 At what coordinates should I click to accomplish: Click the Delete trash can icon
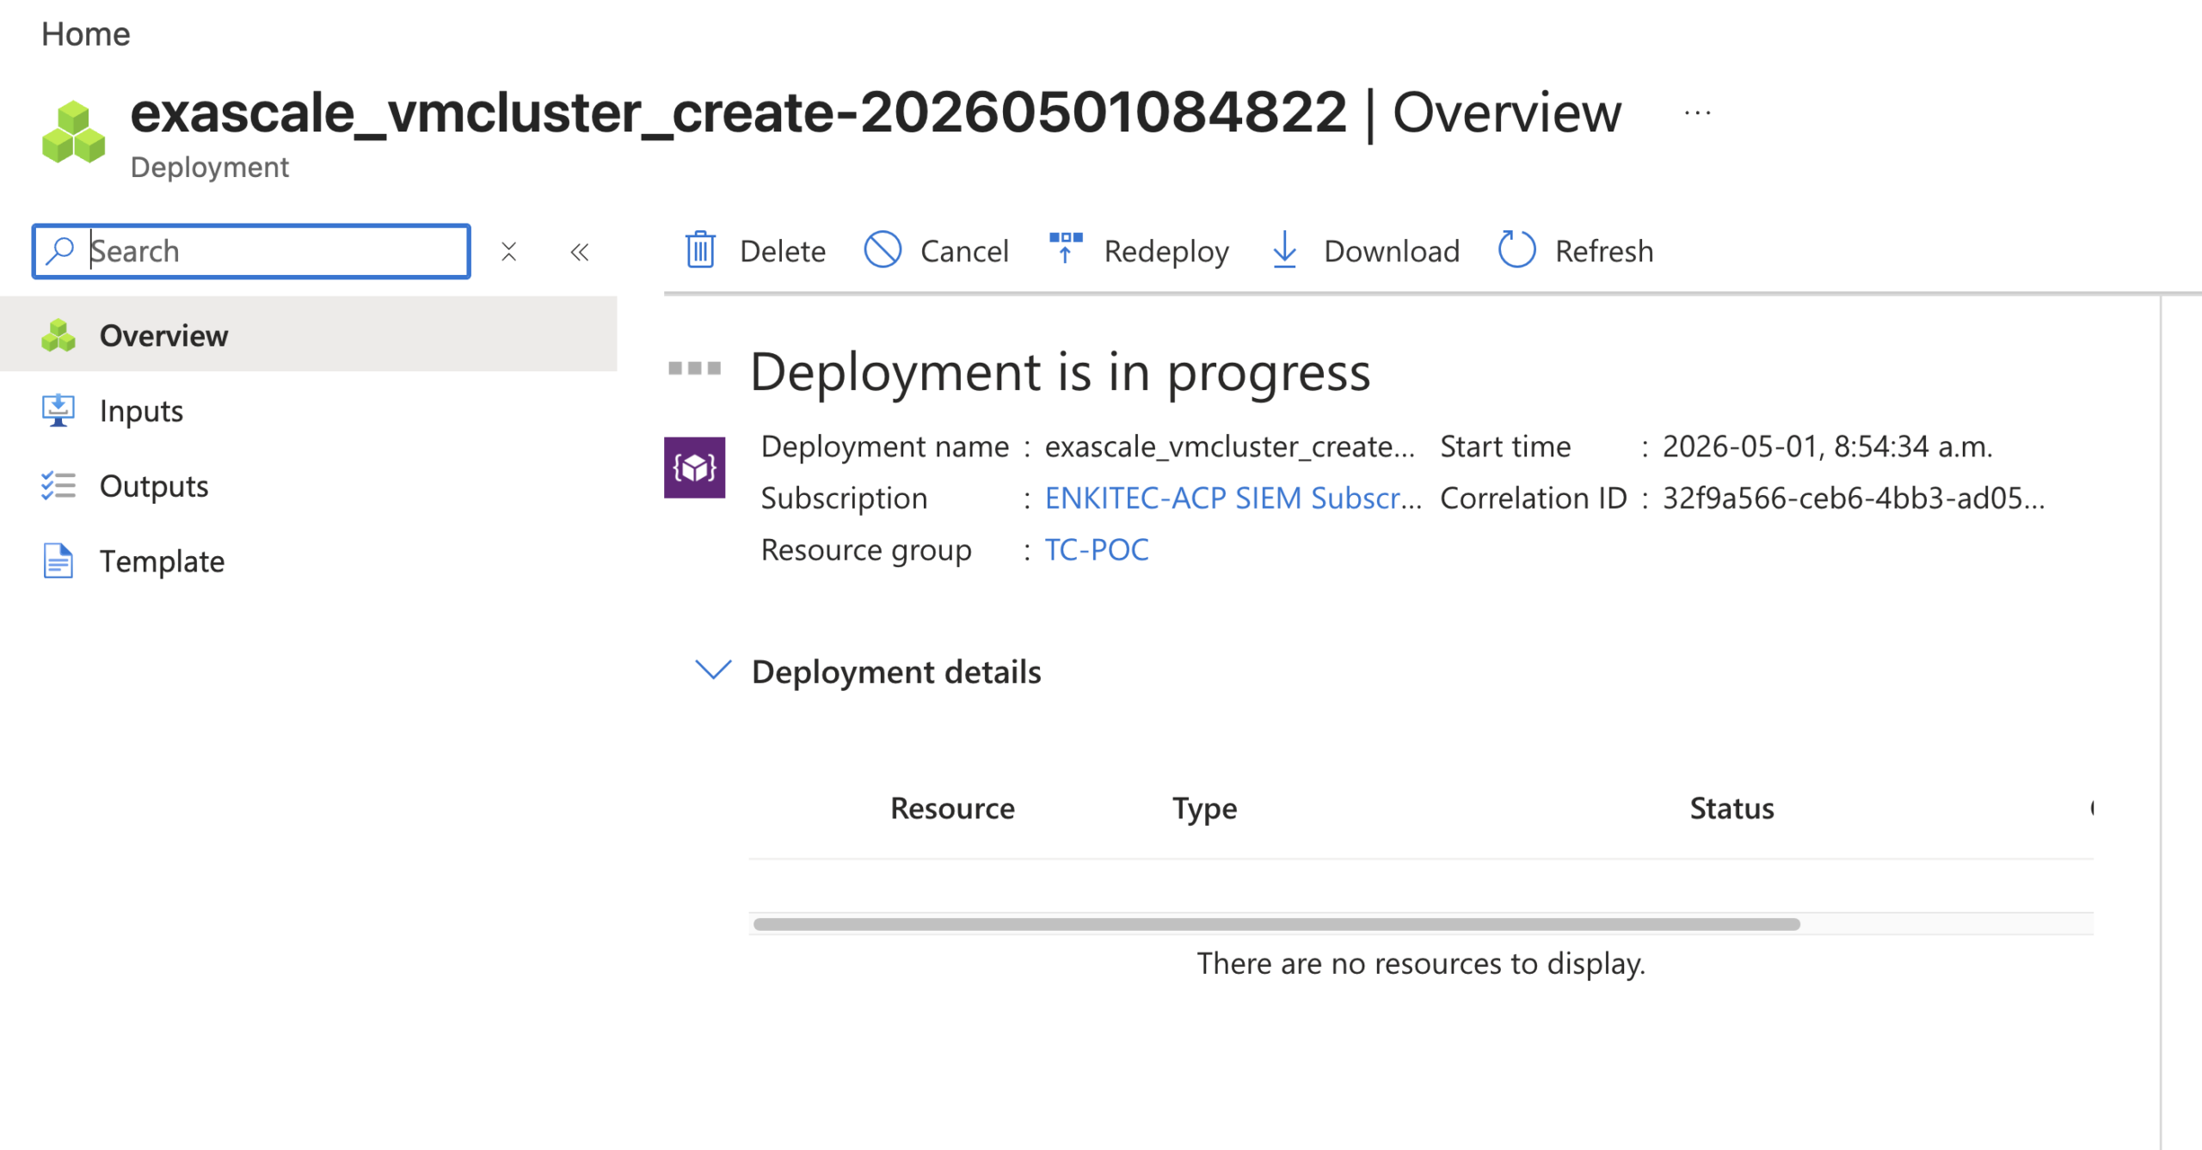(700, 250)
